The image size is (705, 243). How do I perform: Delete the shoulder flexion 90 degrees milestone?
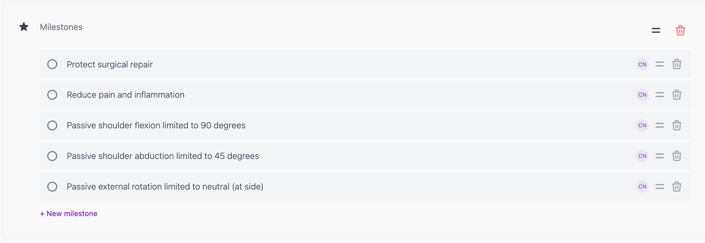coord(676,125)
